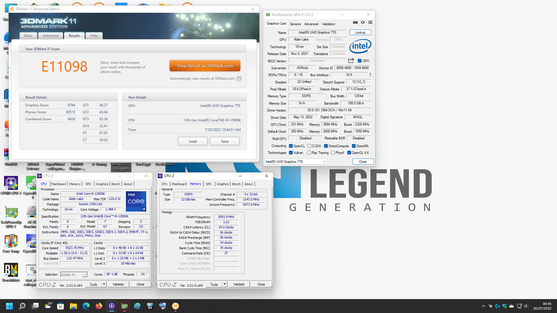Screen dimensions: 557x313
Task: Open TechPowerUp GPU-Z desktop shortcut
Action: point(11,217)
